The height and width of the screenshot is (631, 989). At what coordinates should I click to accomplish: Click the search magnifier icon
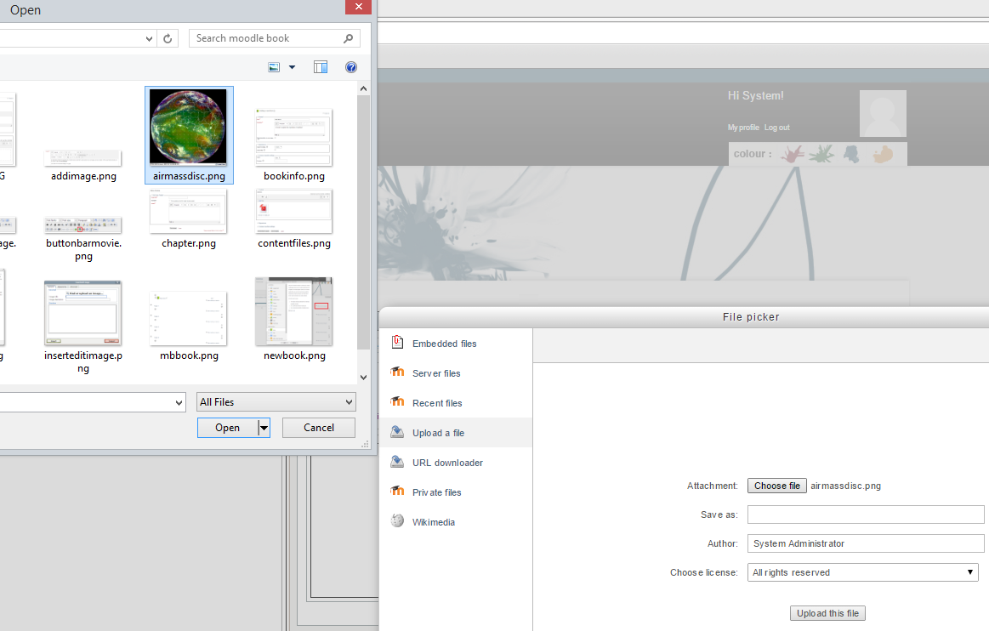pos(348,38)
